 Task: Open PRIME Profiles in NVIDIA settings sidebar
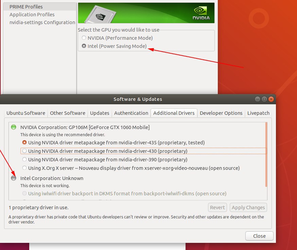click(x=40, y=7)
